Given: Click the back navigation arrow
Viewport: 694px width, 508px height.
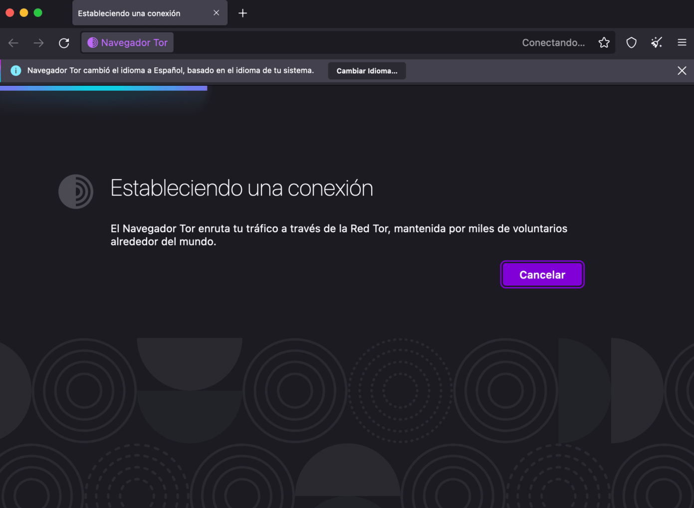Looking at the screenshot, I should pyautogui.click(x=13, y=43).
